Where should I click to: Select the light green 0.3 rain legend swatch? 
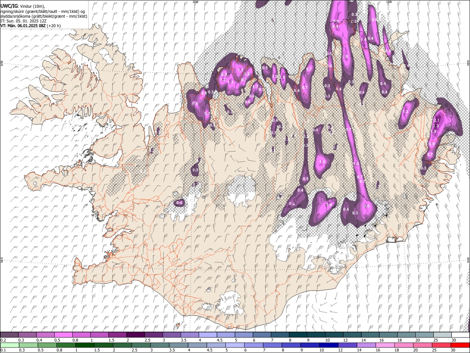tap(28, 345)
